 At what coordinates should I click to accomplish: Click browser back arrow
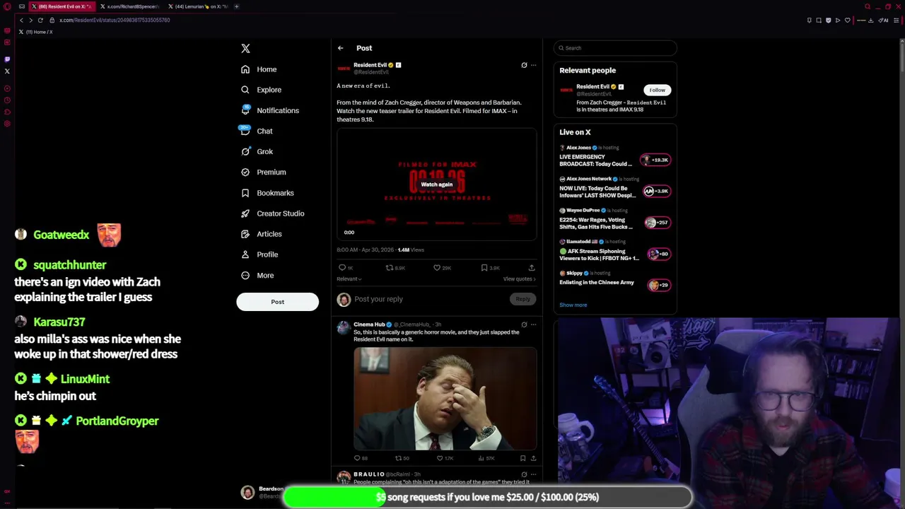(21, 20)
